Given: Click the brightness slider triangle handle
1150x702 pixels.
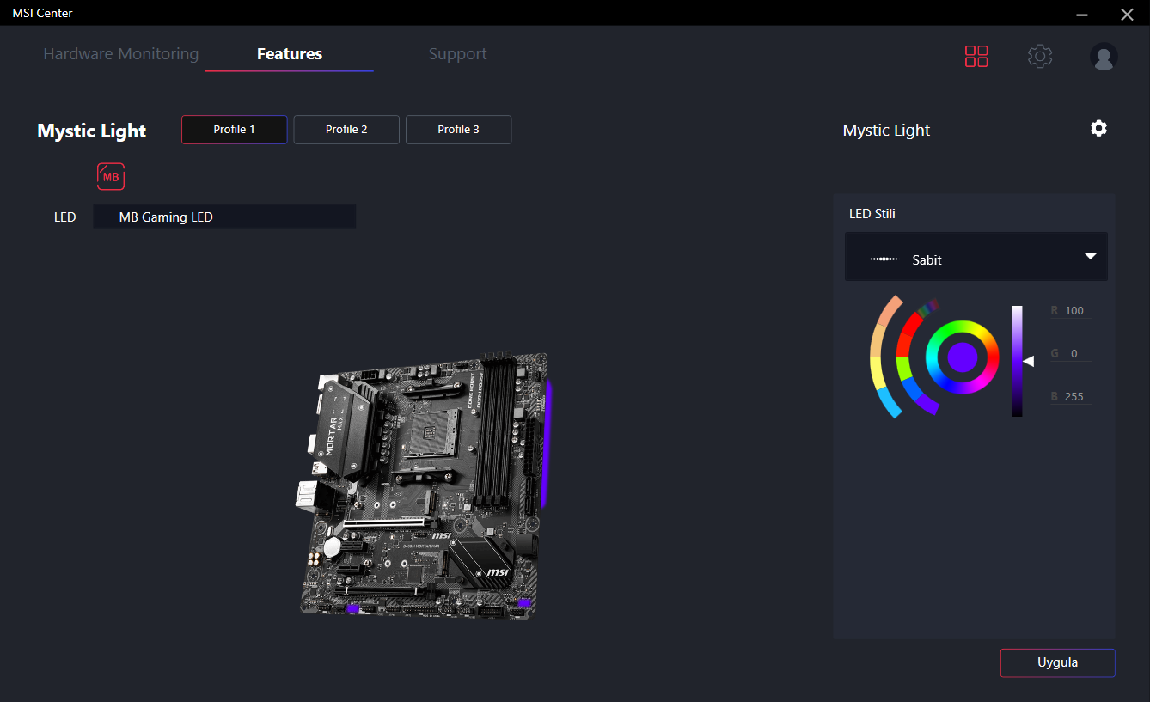Looking at the screenshot, I should [1029, 362].
